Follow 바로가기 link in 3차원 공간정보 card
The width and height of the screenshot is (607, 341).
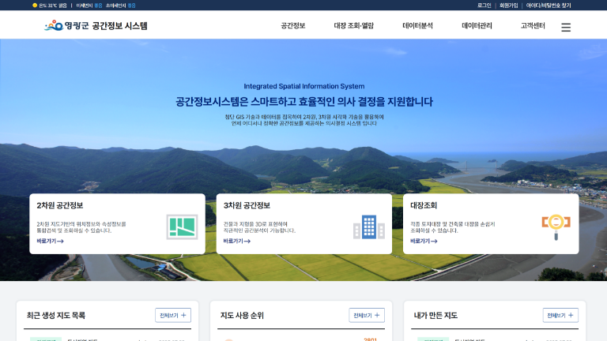point(236,242)
